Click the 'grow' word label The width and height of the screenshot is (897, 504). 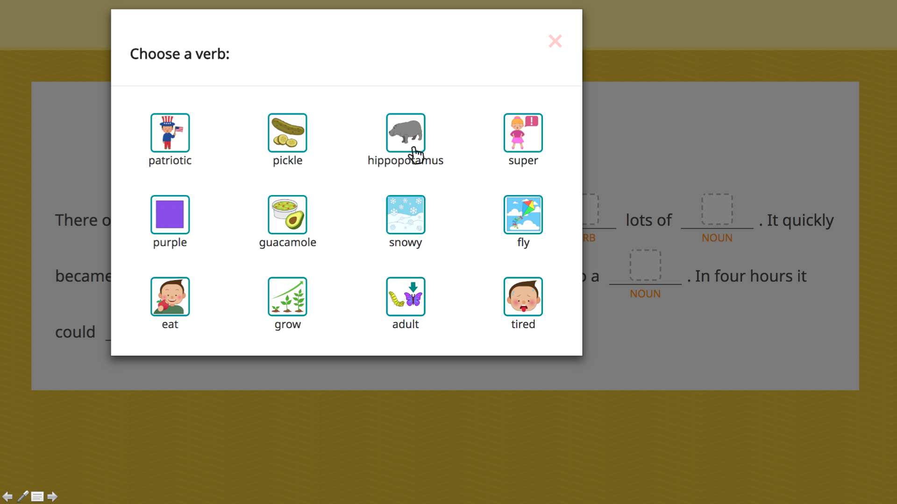click(x=287, y=324)
